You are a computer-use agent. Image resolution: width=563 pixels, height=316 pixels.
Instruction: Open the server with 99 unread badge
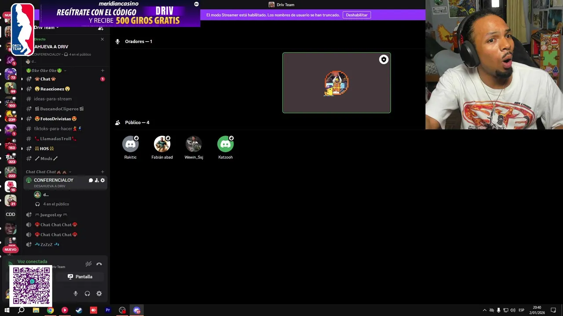(x=11, y=87)
